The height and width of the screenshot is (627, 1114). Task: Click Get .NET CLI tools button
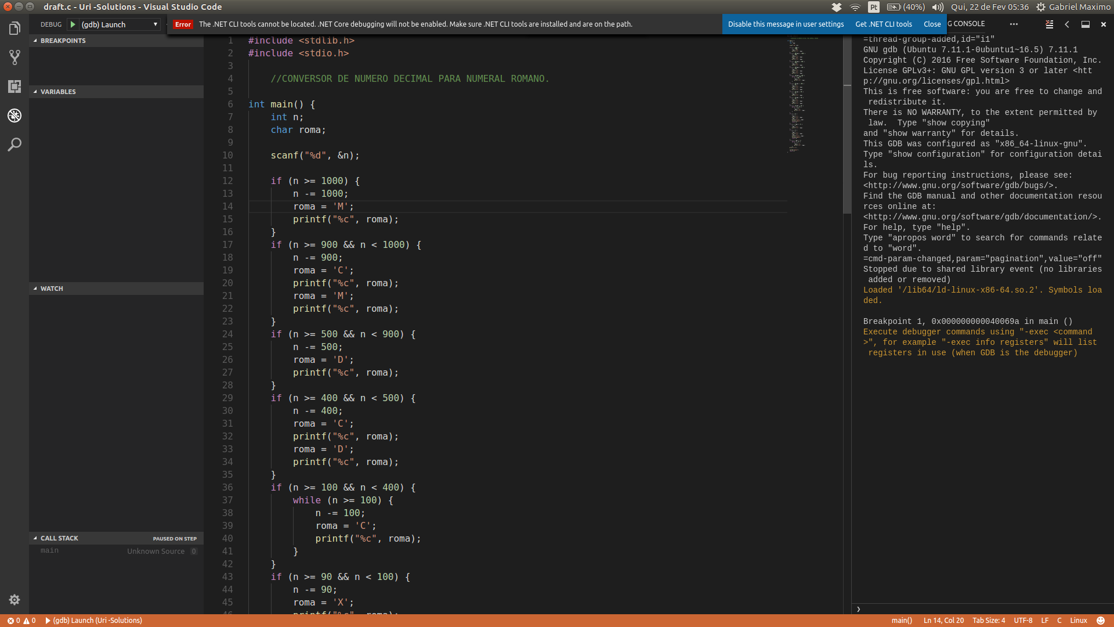[x=884, y=23]
